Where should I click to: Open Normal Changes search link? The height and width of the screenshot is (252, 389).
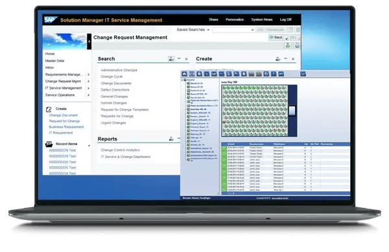[113, 103]
